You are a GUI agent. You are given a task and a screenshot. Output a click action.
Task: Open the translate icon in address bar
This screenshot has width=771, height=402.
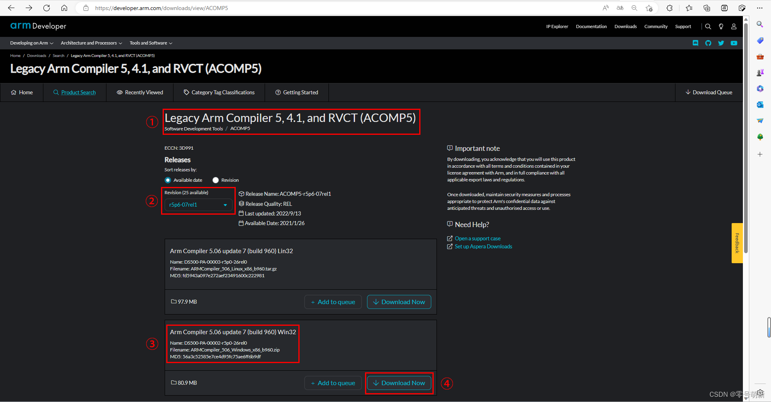click(620, 8)
